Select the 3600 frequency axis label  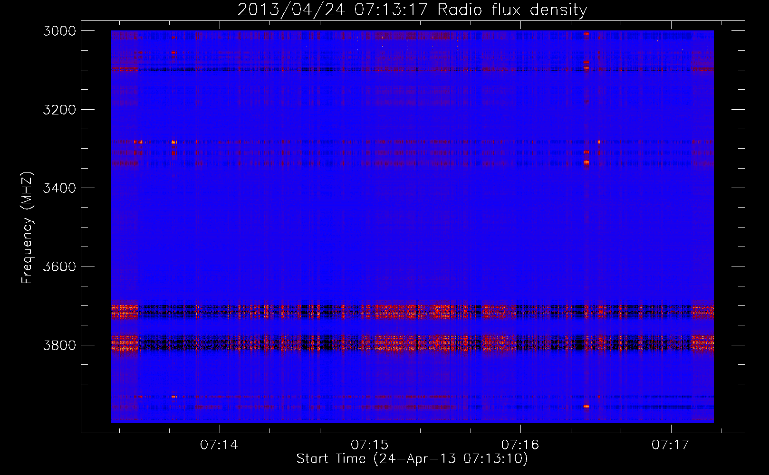(x=59, y=266)
